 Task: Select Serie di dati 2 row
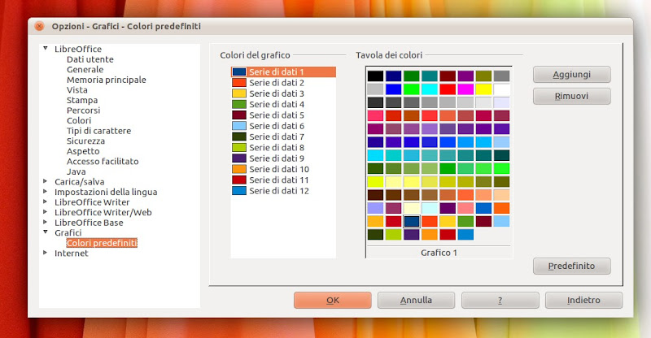(x=283, y=83)
